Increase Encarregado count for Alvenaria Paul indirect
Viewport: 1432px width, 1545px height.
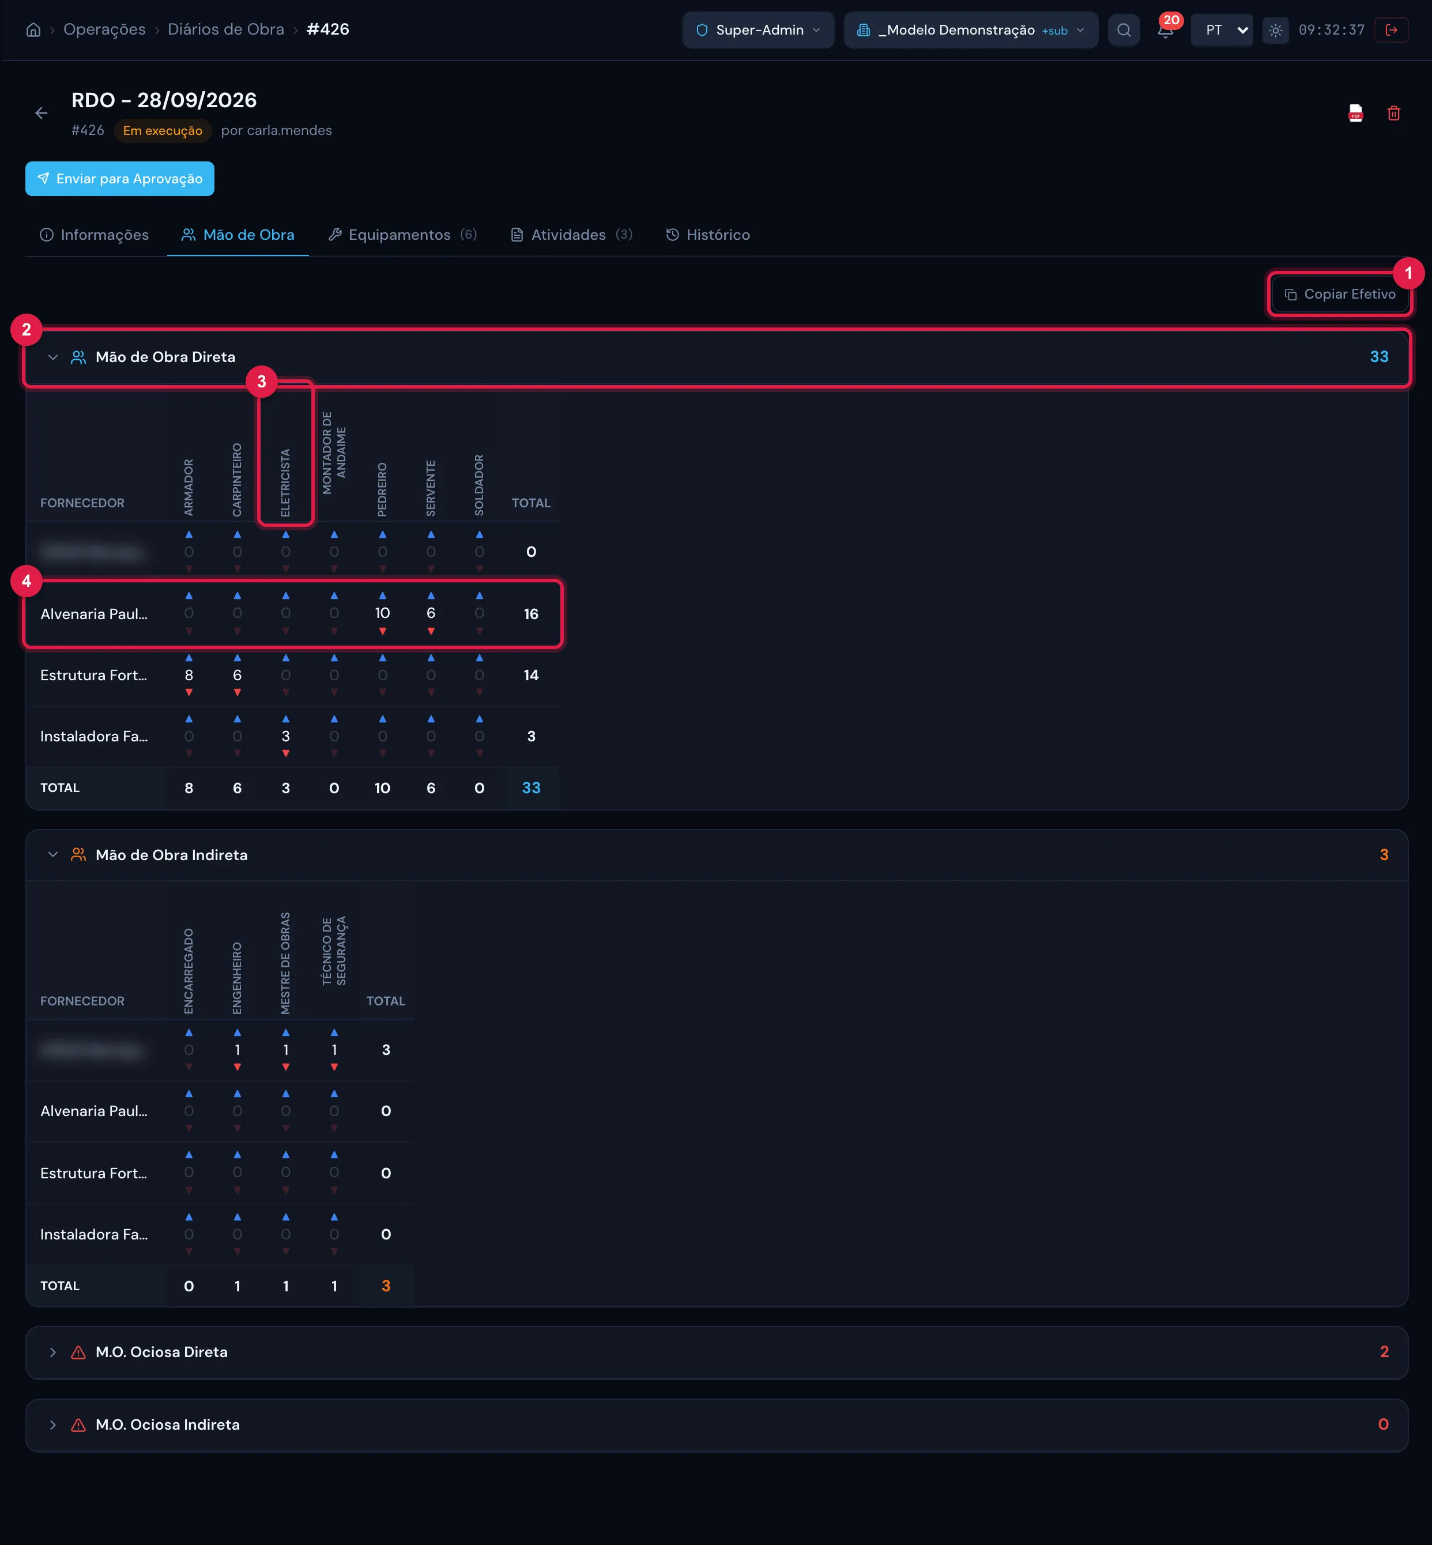pos(189,1094)
